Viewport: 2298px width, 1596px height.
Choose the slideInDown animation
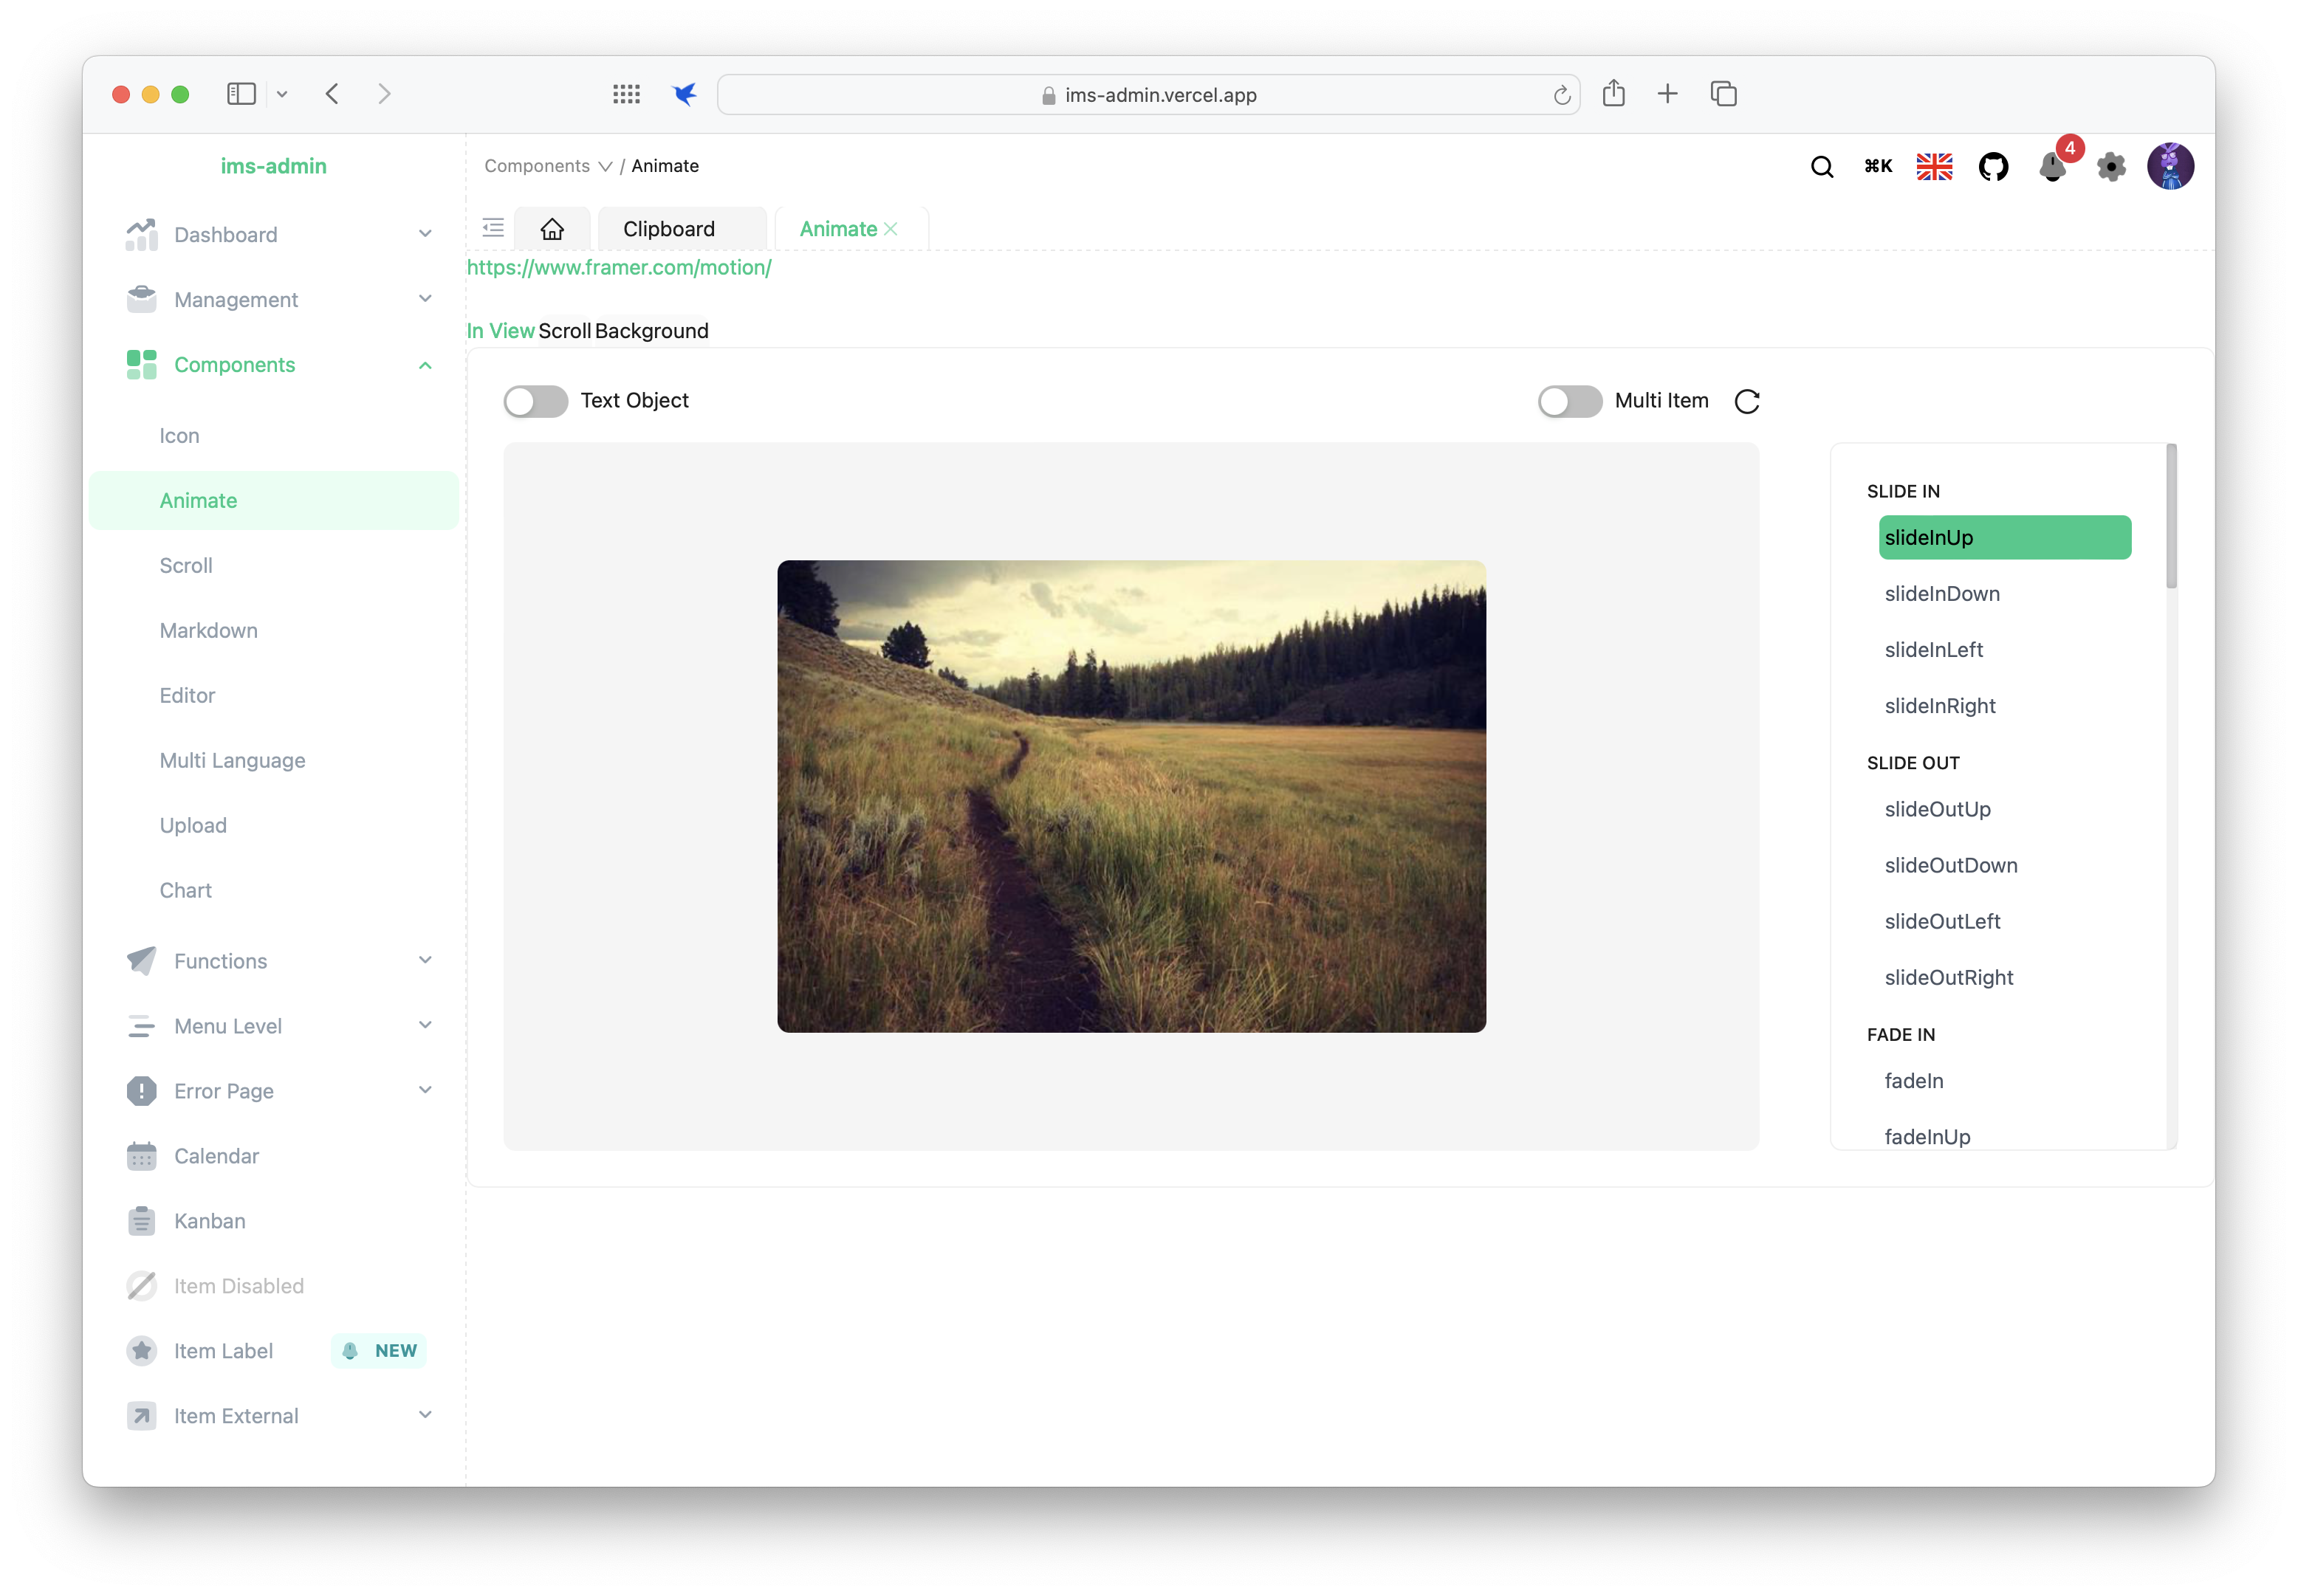[x=1941, y=594]
